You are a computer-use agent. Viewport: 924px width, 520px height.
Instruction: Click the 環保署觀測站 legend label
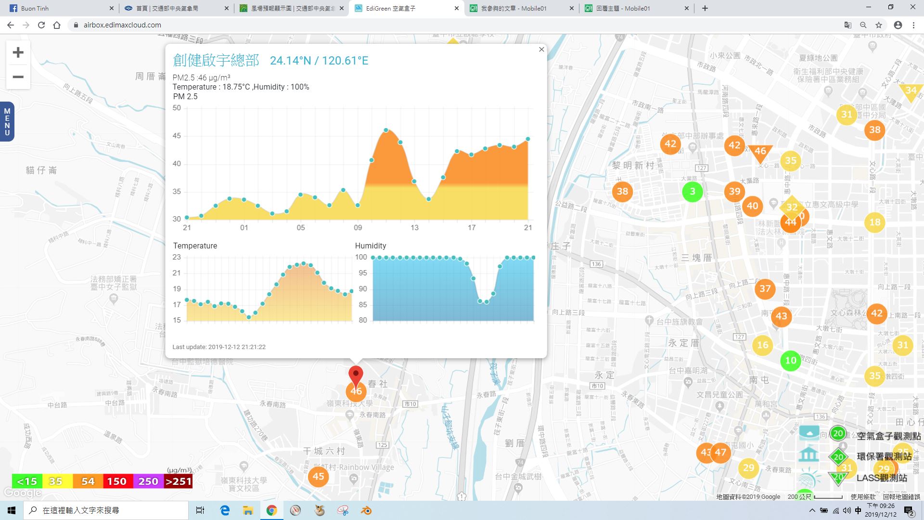point(884,456)
